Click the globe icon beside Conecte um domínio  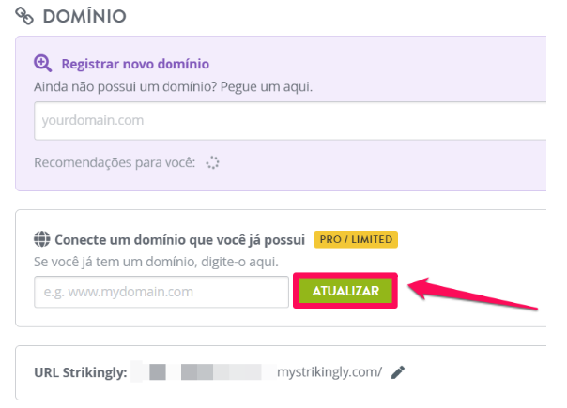click(42, 239)
